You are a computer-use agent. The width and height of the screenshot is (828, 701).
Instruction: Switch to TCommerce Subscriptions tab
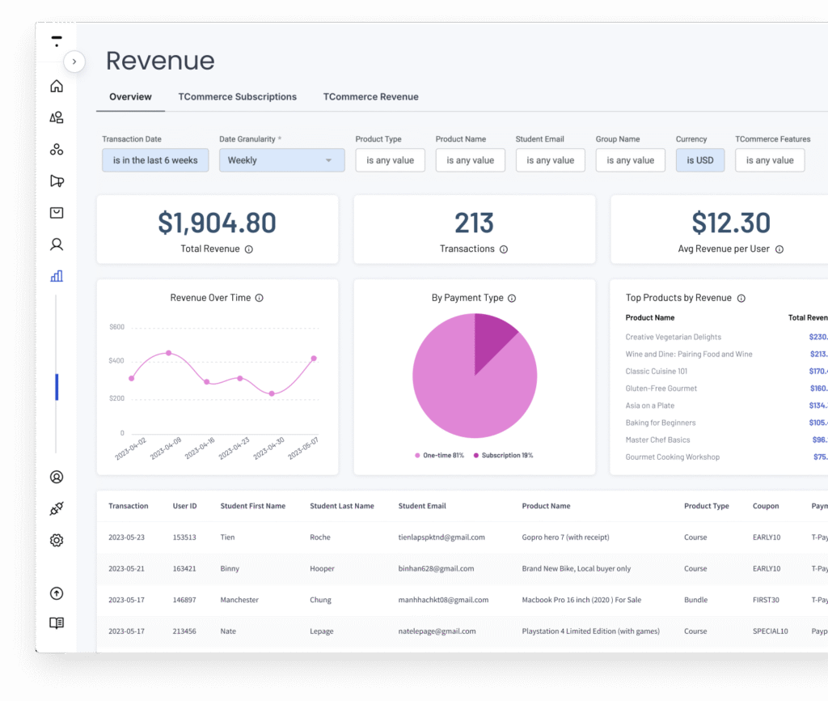tap(237, 97)
